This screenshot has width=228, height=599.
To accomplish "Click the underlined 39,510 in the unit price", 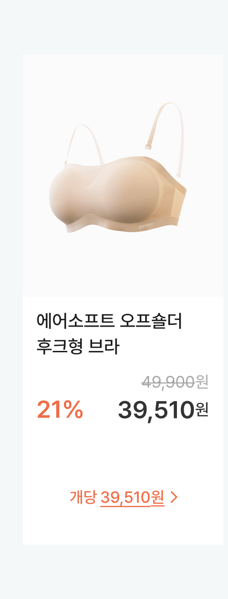I will point(125,497).
